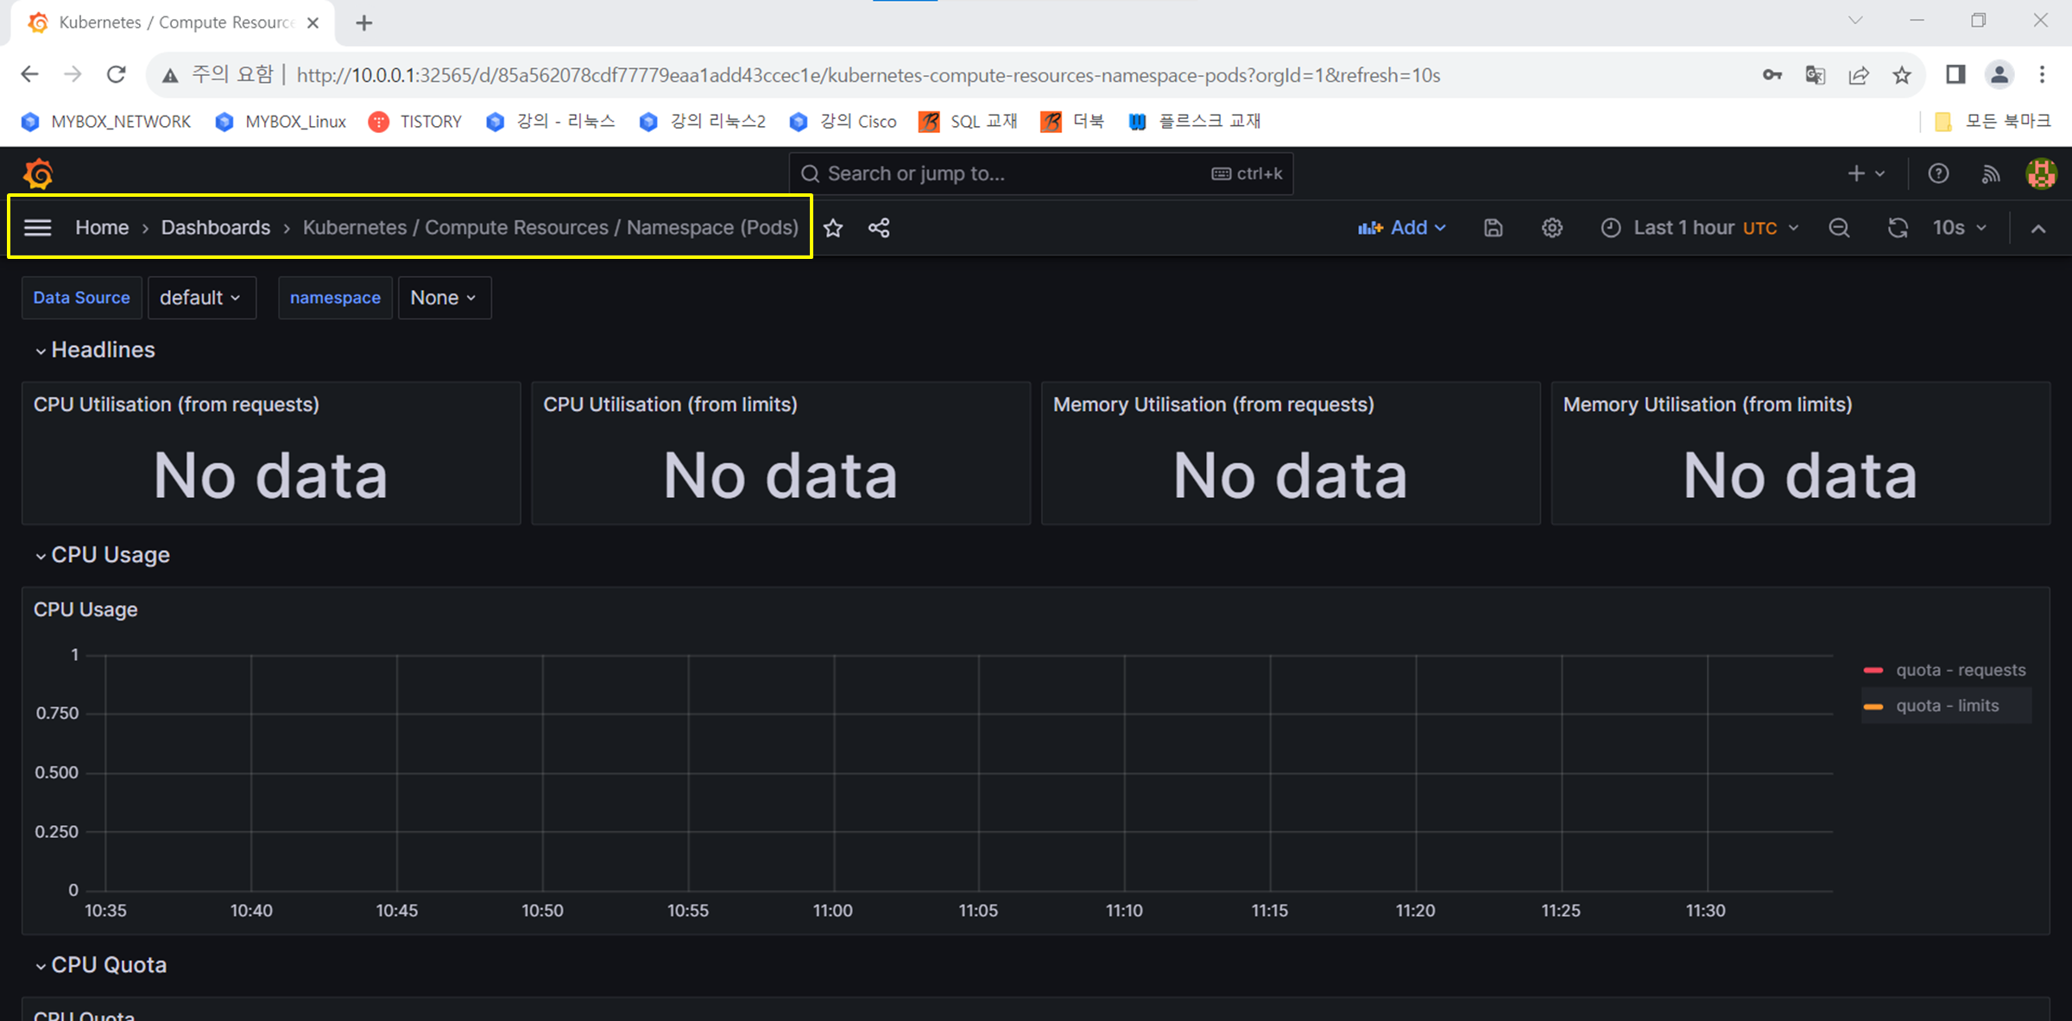This screenshot has width=2072, height=1021.
Task: Focus the Search or jump to field
Action: pos(1041,173)
